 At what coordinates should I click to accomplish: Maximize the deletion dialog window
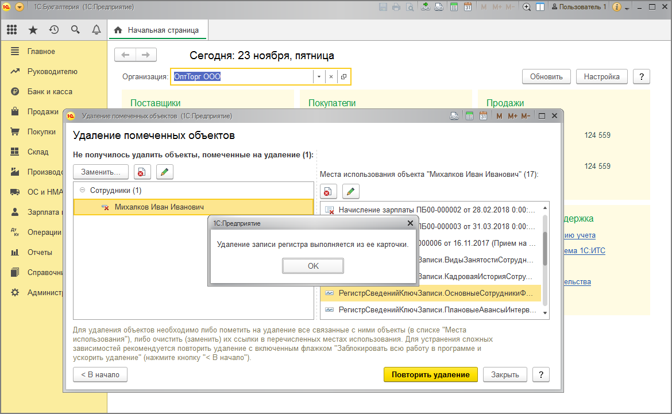pyautogui.click(x=542, y=116)
